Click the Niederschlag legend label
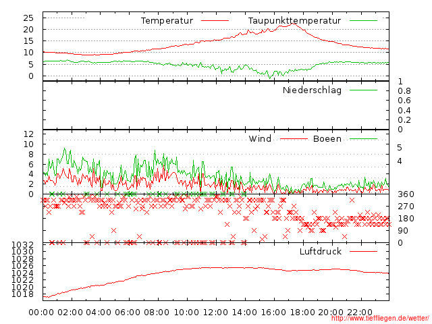Screen dimensions: 432x324 (x=312, y=90)
